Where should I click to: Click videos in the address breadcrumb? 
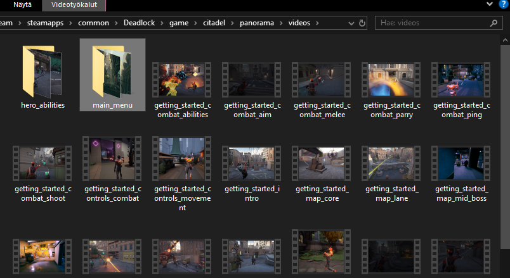tap(299, 23)
